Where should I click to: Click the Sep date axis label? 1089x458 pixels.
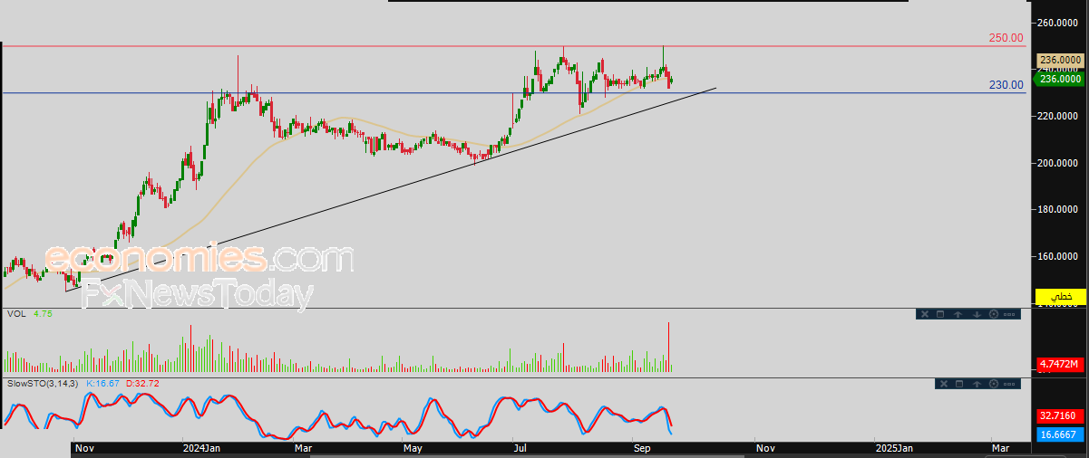[642, 448]
